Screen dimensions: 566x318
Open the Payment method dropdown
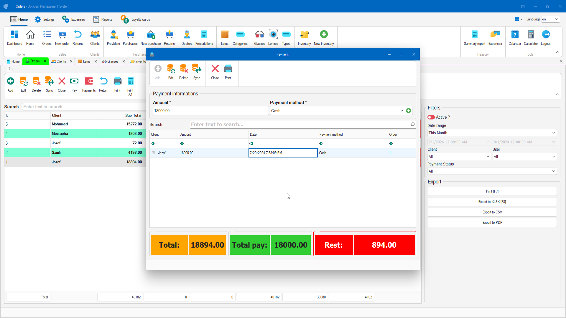coord(402,111)
